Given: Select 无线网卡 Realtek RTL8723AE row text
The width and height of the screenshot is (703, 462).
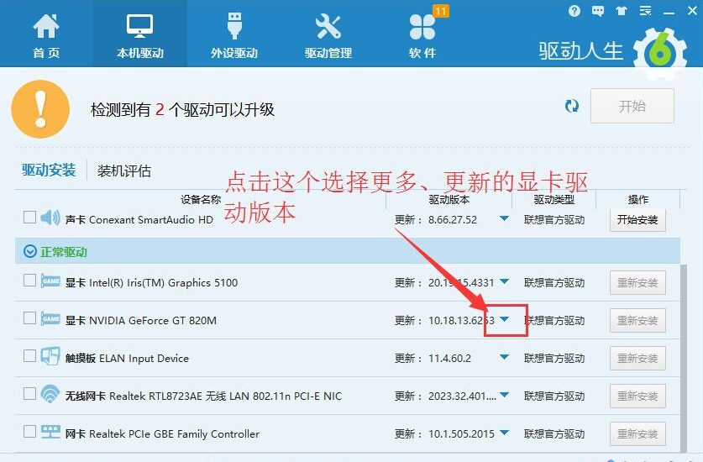Looking at the screenshot, I should (x=203, y=396).
